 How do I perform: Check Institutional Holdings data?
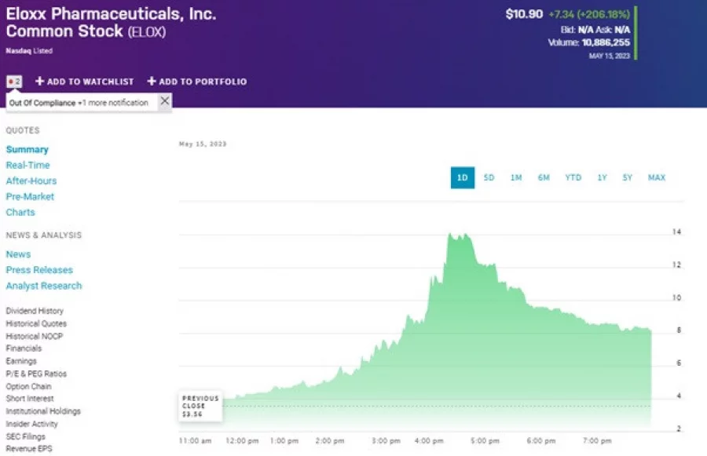42,411
